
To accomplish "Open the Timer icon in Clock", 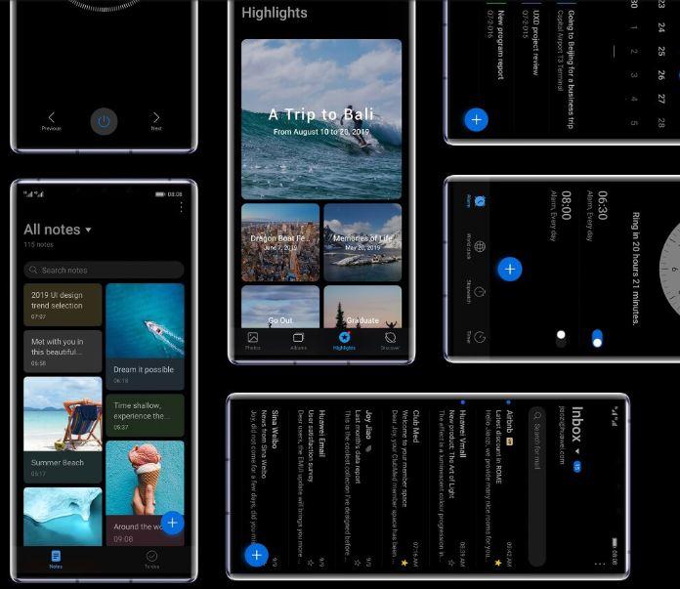I will pyautogui.click(x=479, y=337).
